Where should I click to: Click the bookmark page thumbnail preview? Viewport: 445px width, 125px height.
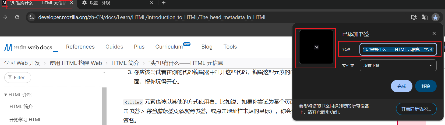pos(316,47)
